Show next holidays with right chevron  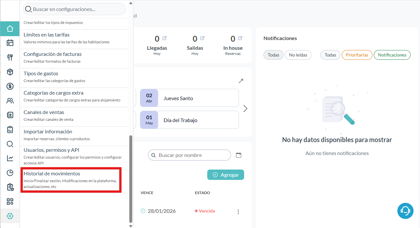coord(245,109)
